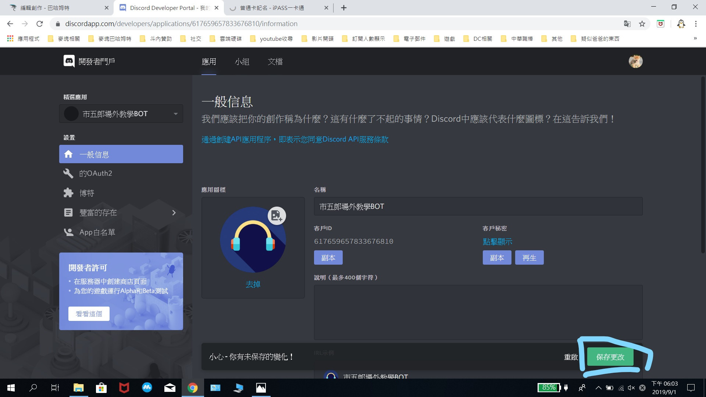Open the Windows Start menu
The width and height of the screenshot is (706, 397).
11,388
